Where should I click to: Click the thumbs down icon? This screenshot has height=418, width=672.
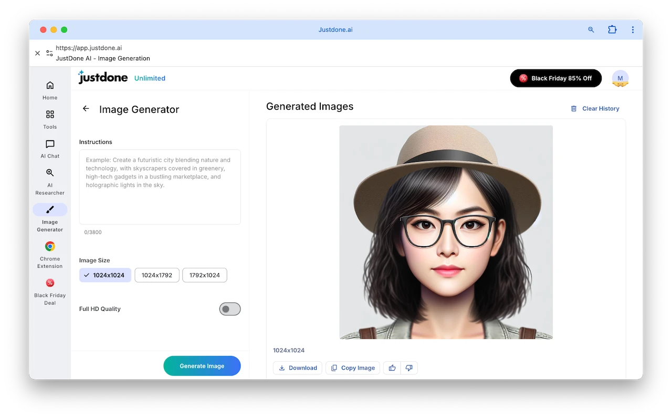[x=409, y=368]
